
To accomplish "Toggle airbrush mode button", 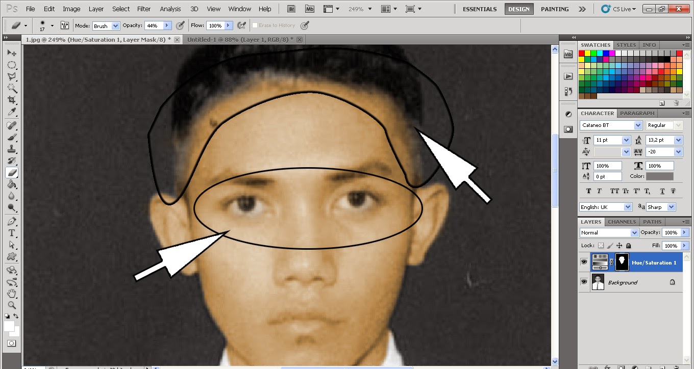I will tap(242, 25).
